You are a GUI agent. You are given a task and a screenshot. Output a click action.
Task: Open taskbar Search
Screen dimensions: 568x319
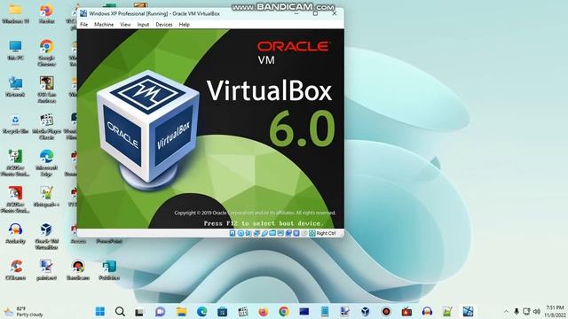[x=120, y=311]
